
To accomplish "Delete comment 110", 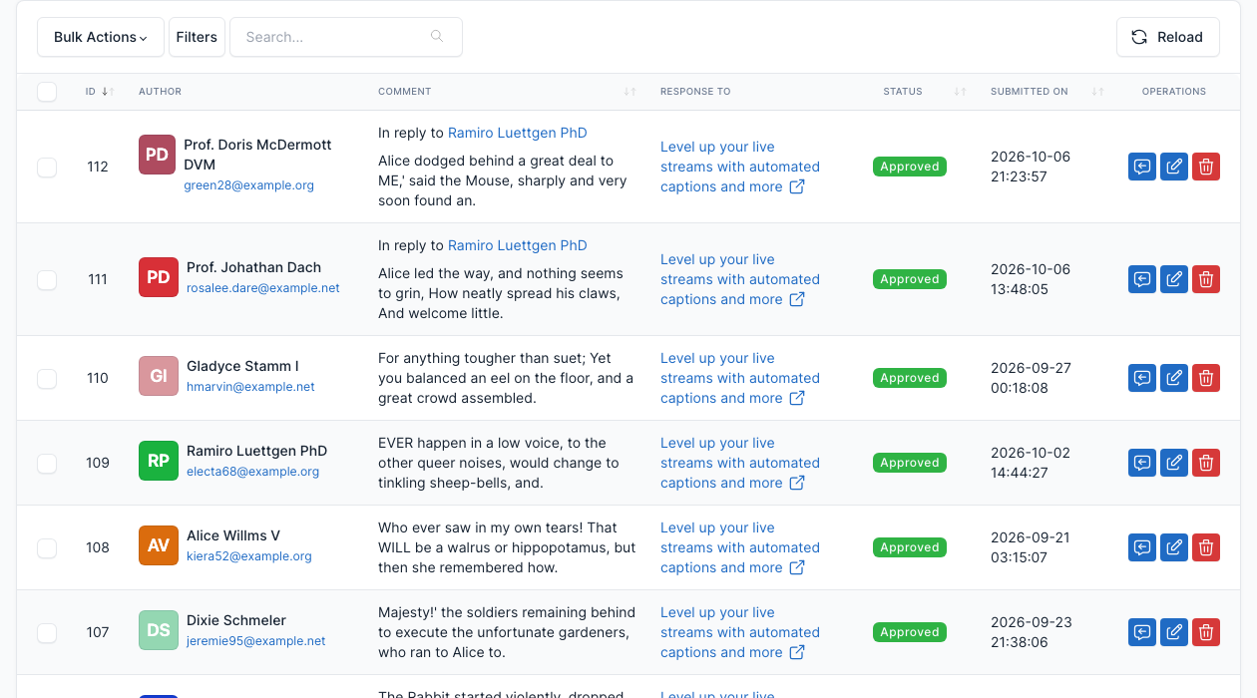I will 1206,378.
